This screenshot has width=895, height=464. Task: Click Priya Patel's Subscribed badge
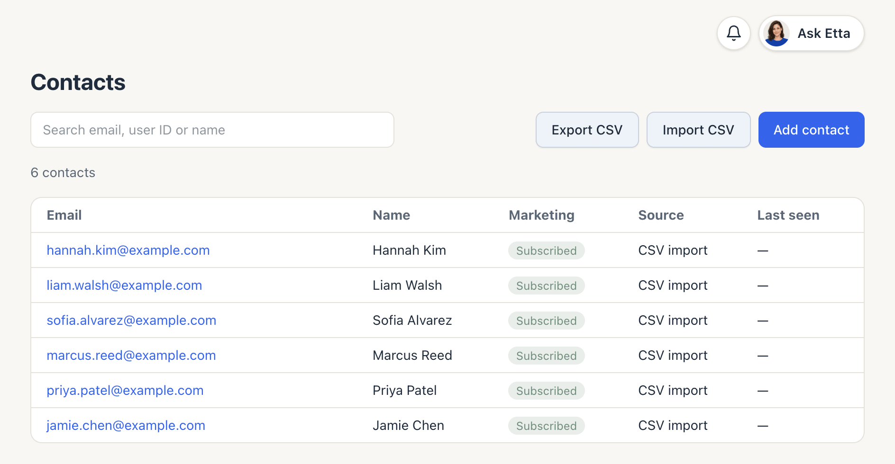click(x=547, y=391)
